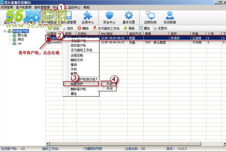Open the 基本设置 gear icon
Screen dimensions: 226x152
coord(129,18)
